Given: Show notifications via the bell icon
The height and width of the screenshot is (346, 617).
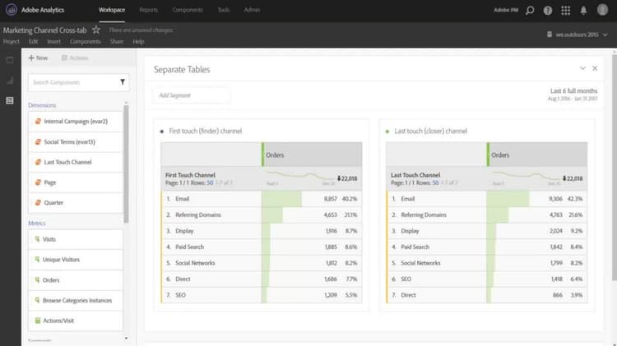Looking at the screenshot, I should tap(583, 10).
